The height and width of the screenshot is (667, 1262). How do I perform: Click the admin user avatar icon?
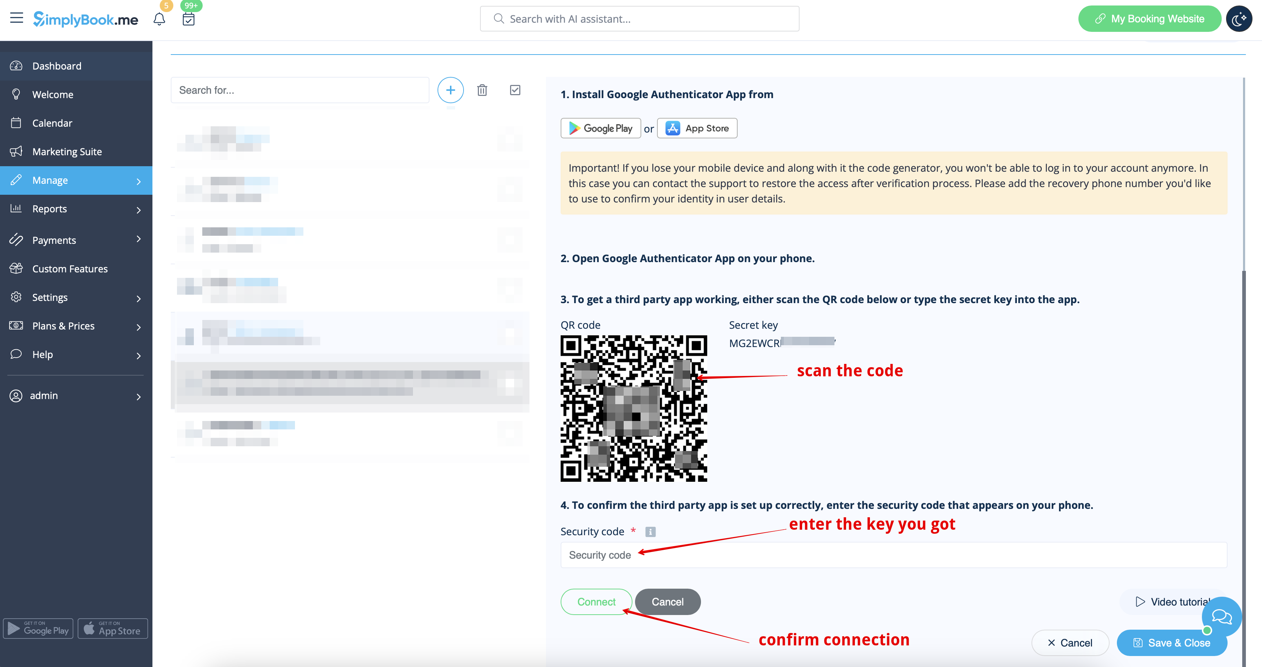[x=16, y=396]
